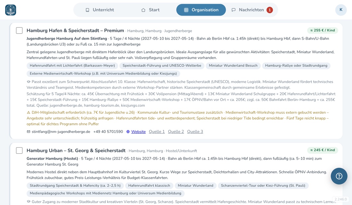The width and height of the screenshot is (352, 205).
Task: Click the Hafenrundfahrt mit Lichterfahrt (Barkassen-Meyer) tag
Action: [x=72, y=66]
